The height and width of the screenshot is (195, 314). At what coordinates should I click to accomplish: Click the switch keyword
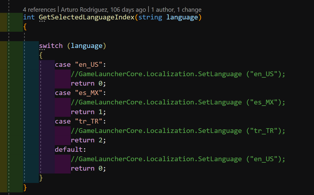click(51, 46)
